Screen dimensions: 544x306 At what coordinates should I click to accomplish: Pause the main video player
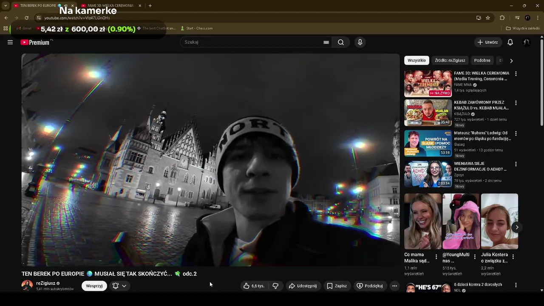[x=210, y=160]
